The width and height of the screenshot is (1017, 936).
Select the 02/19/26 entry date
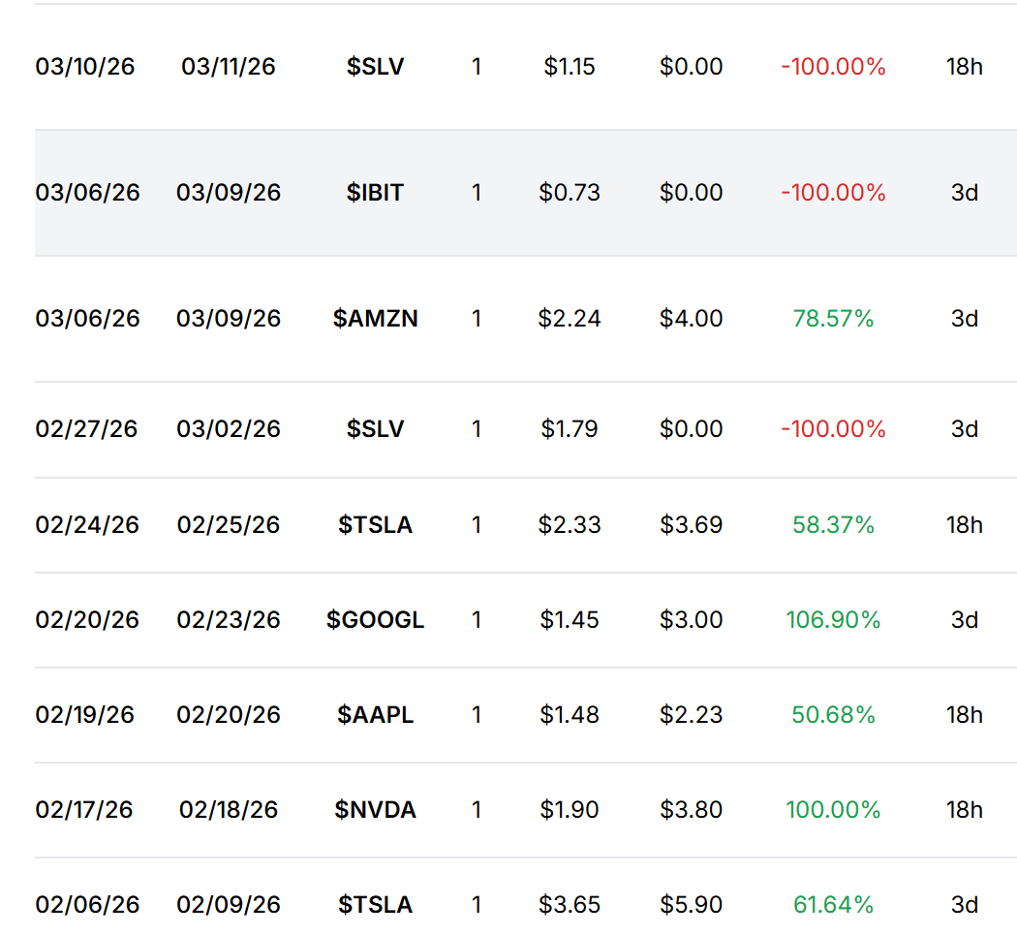pyautogui.click(x=85, y=714)
